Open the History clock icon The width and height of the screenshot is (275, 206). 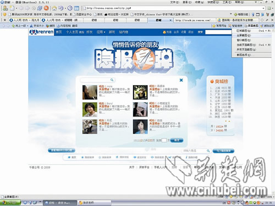[x=70, y=8]
